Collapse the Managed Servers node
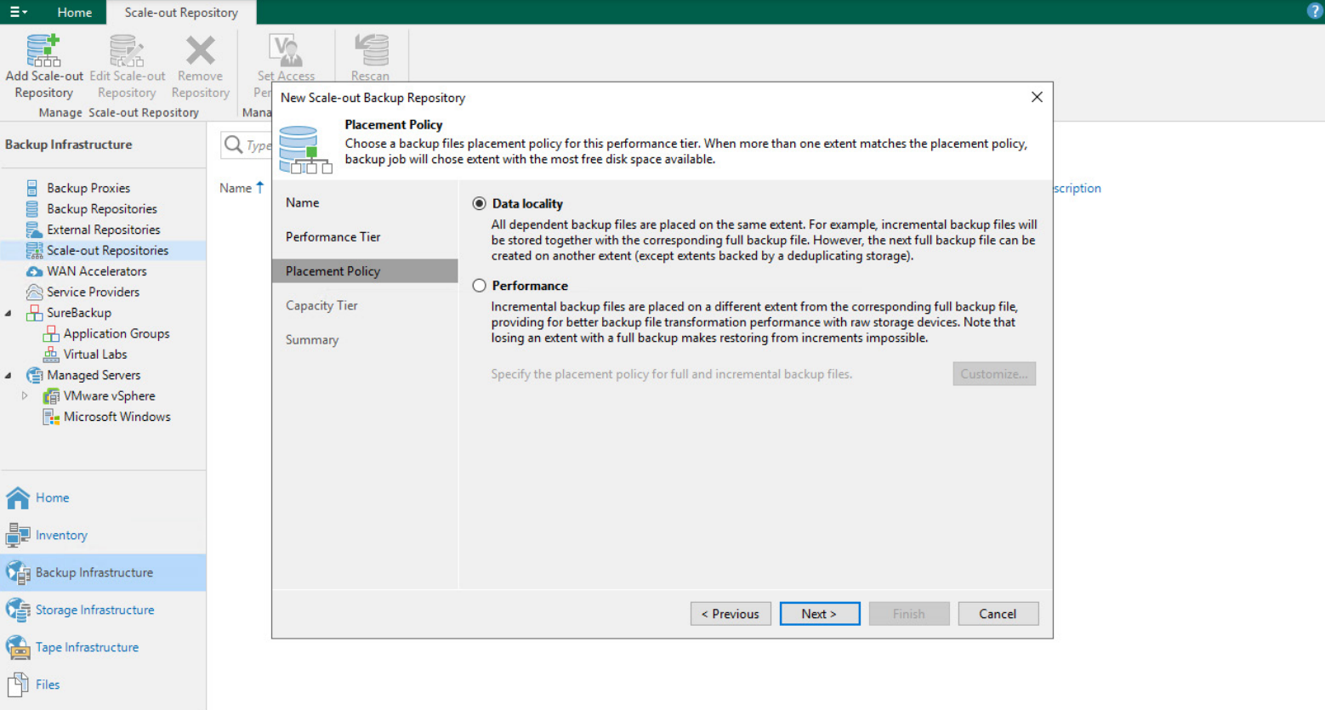The image size is (1325, 710). [9, 375]
